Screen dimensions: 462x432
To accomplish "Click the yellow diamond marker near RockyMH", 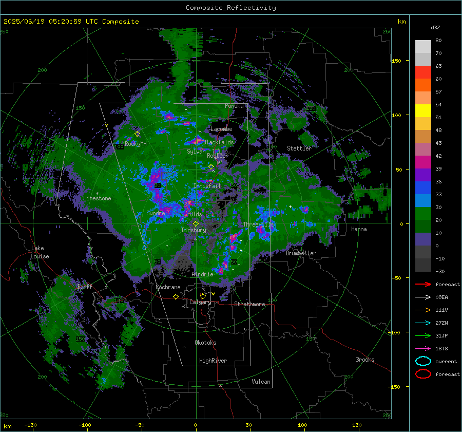I will point(137,134).
